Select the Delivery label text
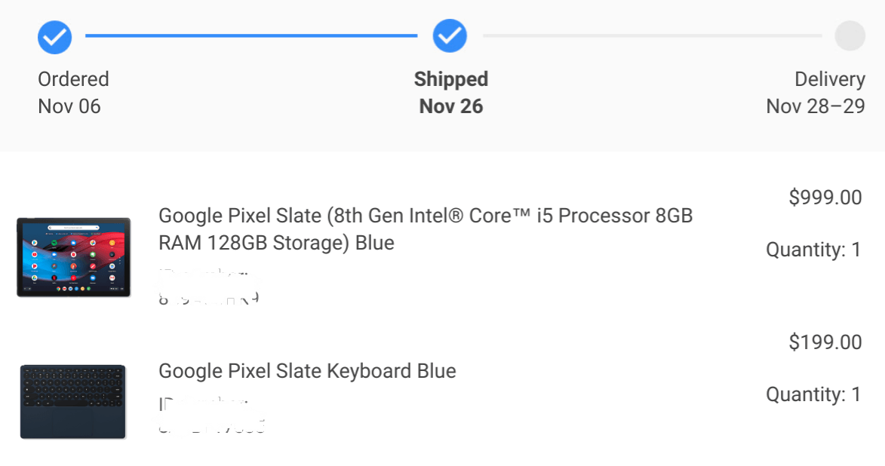The image size is (885, 466). (829, 79)
